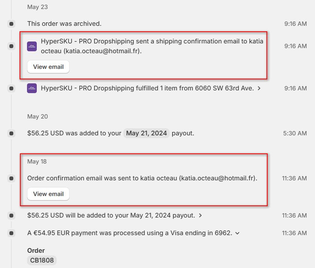Screen dimensions: 315x268
Task: Expand chevron after 'May 21, 2024 payout.' at 11:36
Action: (200, 216)
